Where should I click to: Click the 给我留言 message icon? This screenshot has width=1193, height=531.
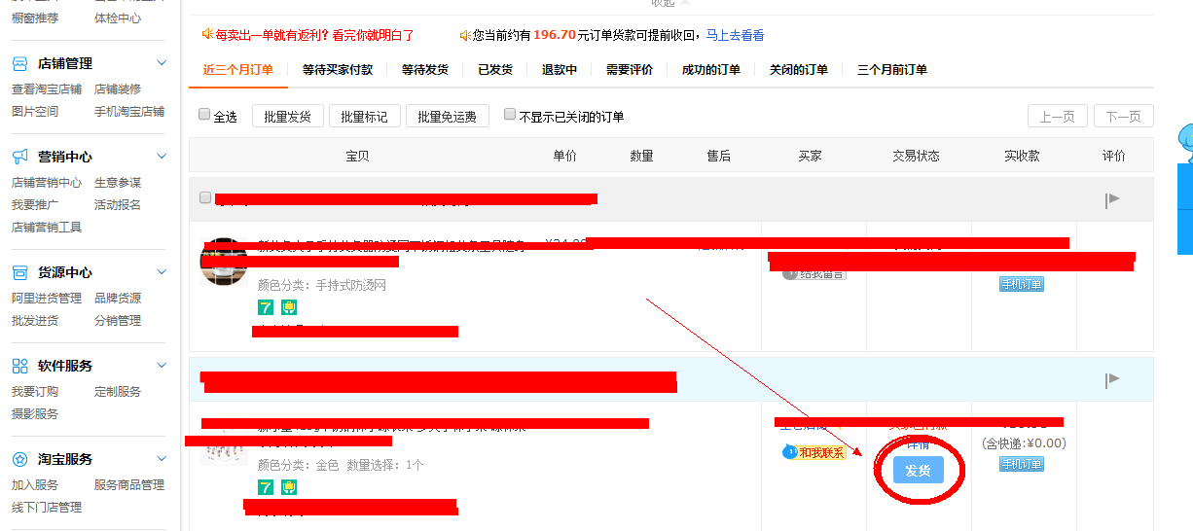(x=813, y=274)
